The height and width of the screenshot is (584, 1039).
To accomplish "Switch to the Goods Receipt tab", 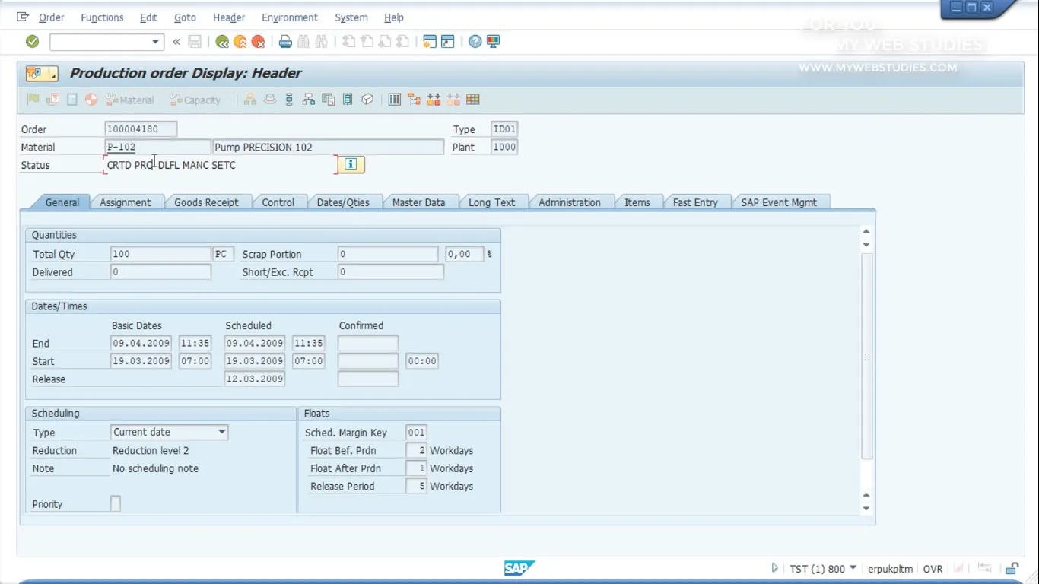I will coord(206,202).
